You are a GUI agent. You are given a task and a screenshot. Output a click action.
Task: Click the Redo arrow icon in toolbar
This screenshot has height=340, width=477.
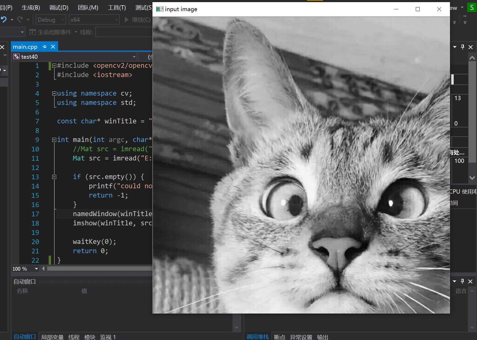coord(20,20)
